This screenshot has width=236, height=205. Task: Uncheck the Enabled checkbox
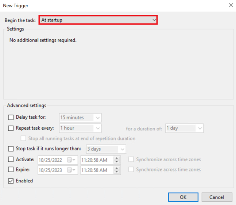point(11,181)
